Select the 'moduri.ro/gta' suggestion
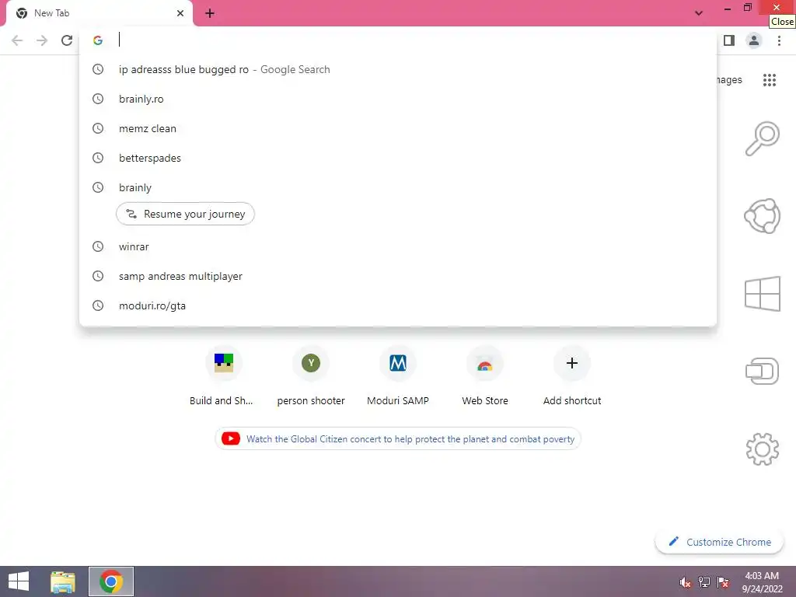796x597 pixels. 398,305
